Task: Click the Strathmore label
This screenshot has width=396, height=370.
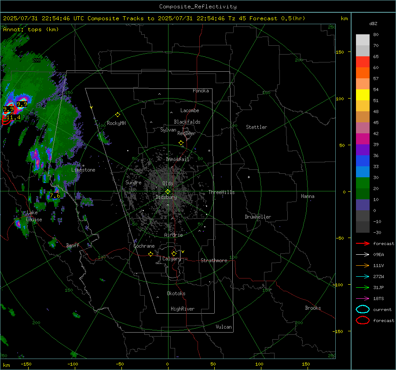Action: click(x=214, y=260)
